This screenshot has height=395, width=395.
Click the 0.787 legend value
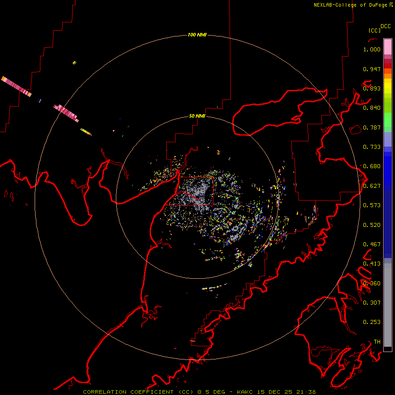click(x=372, y=127)
